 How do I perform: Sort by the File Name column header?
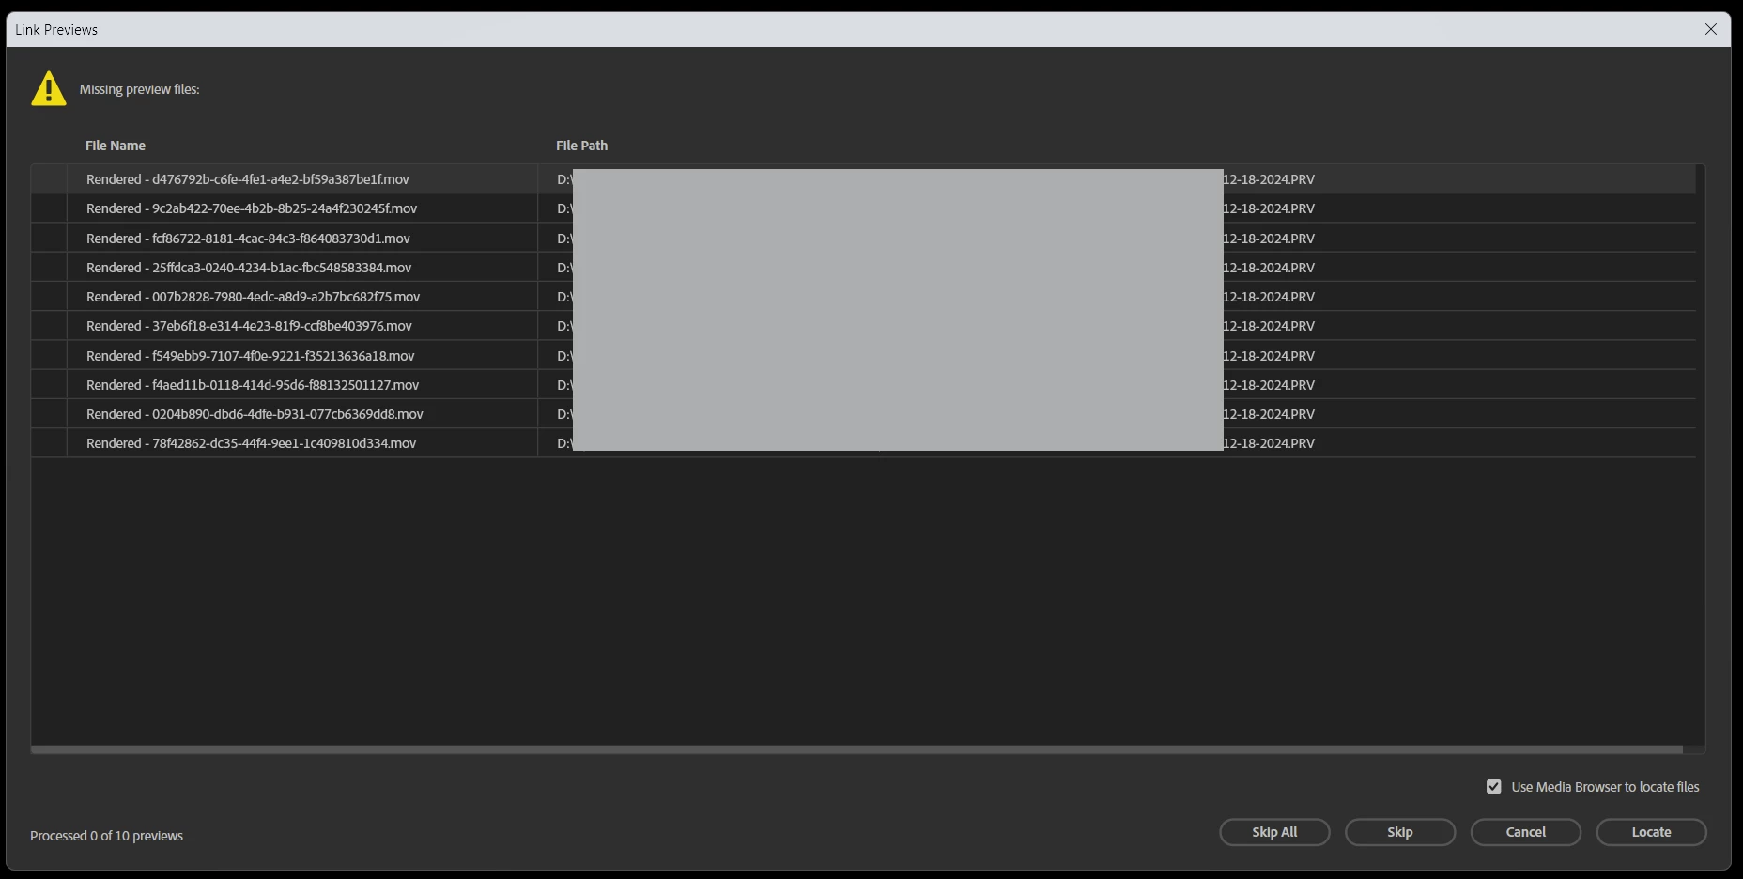click(116, 146)
